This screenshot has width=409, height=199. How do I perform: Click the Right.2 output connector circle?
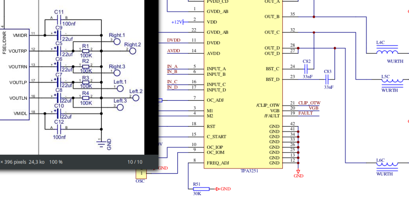click(x=133, y=51)
